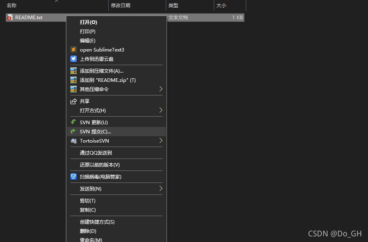Open 打开方式(H) menu entry
The height and width of the screenshot is (242, 368).
116,110
